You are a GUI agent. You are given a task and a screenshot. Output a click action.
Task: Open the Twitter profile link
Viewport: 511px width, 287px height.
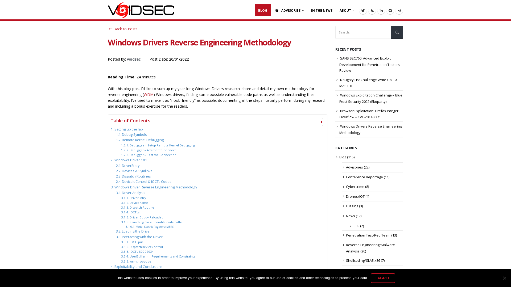pyautogui.click(x=363, y=11)
